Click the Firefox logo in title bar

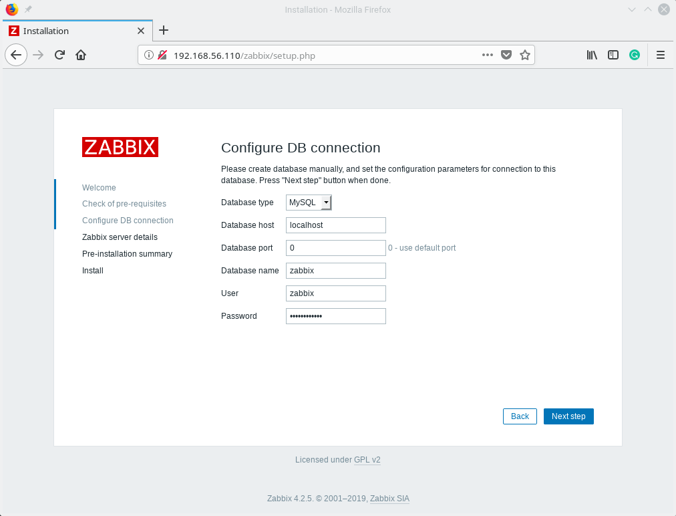point(11,9)
